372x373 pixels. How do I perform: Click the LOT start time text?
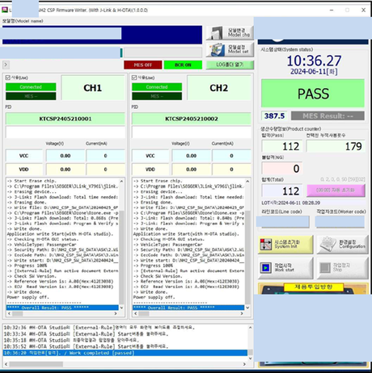coord(291,203)
